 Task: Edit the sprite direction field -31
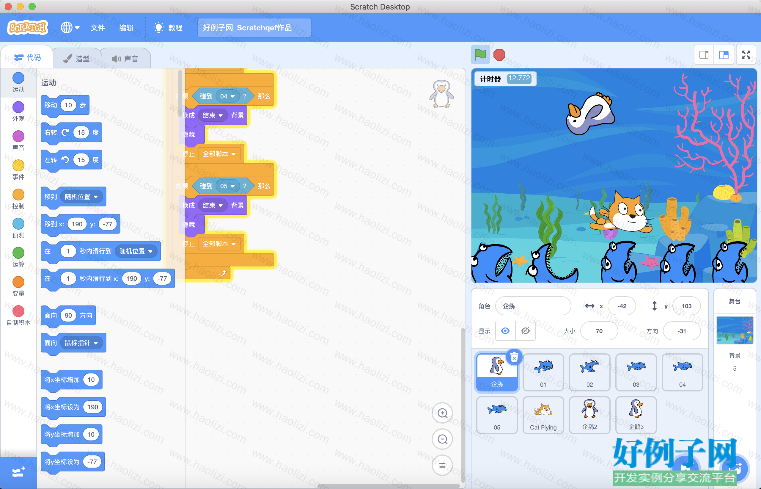tap(682, 331)
